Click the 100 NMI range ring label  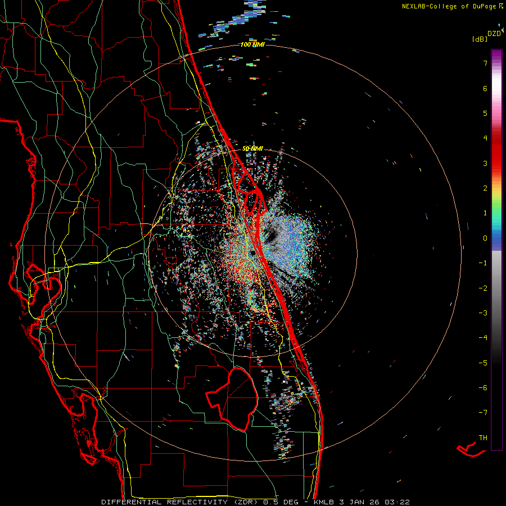click(x=252, y=44)
